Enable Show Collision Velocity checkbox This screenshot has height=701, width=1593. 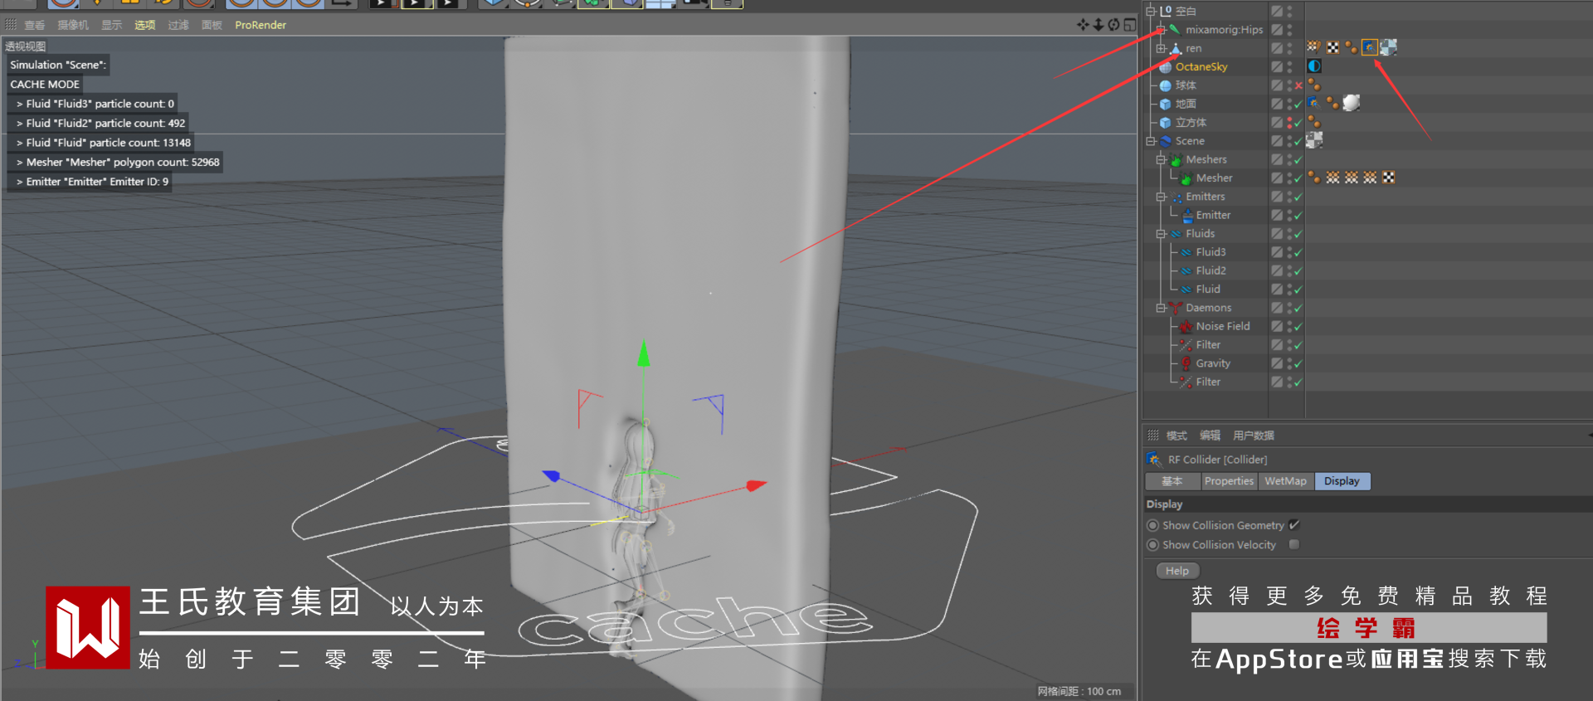1293,544
